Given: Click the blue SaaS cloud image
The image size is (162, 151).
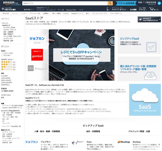Looking at the screenshot, I should pos(145,100).
